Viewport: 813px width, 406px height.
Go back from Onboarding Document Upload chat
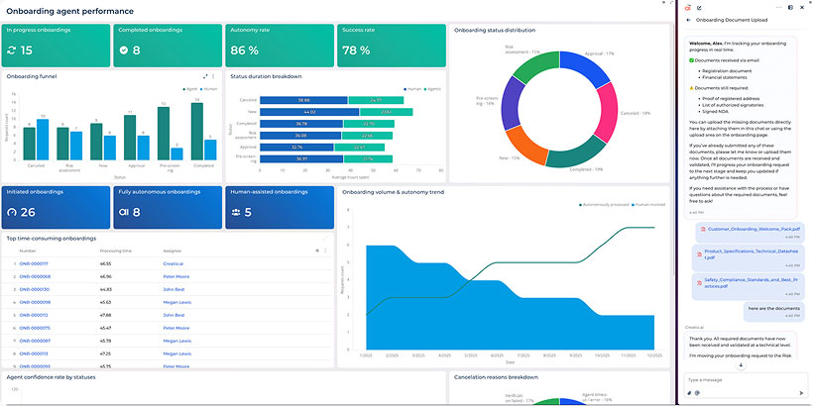pos(689,19)
